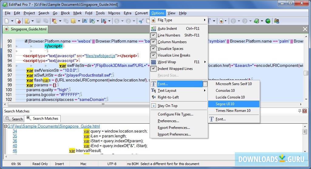Choose Consolas 10 font
Image resolution: width=311 pixels, height=169 pixels.
234,91
